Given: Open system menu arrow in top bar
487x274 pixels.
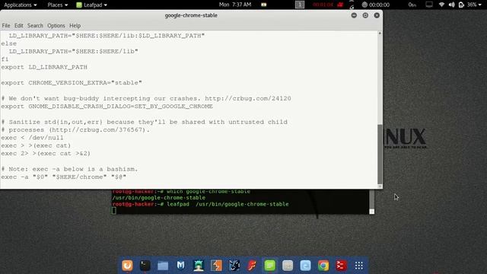Looking at the screenshot, I should [481, 5].
